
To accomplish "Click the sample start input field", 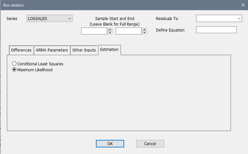I will tap(94, 31).
